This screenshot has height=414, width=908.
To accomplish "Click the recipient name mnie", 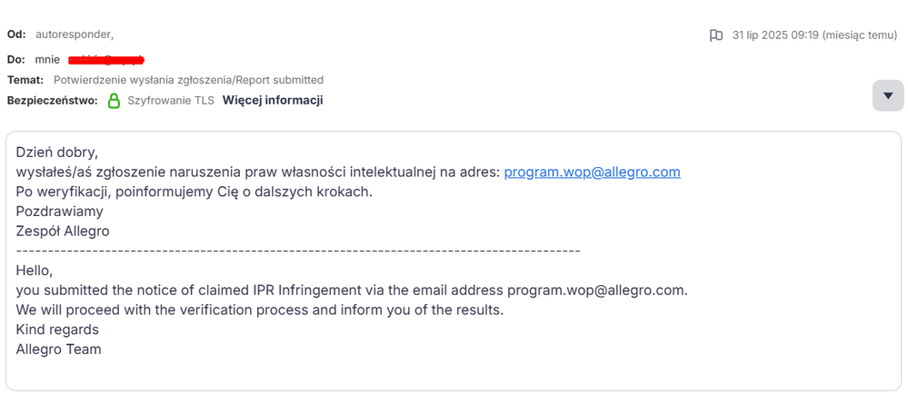I will click(x=47, y=60).
